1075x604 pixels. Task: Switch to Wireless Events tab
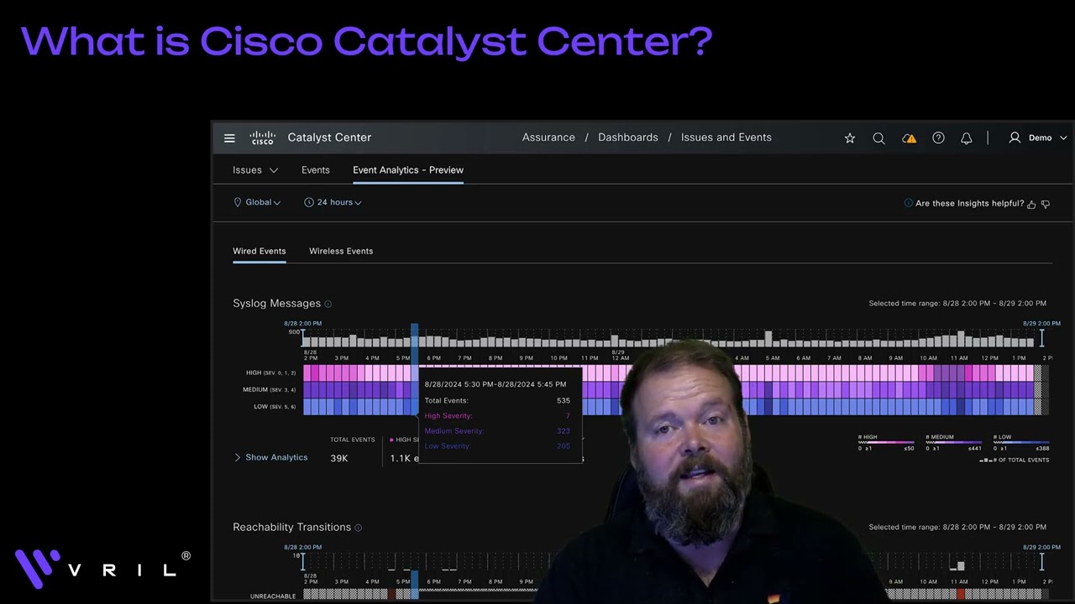pos(341,251)
